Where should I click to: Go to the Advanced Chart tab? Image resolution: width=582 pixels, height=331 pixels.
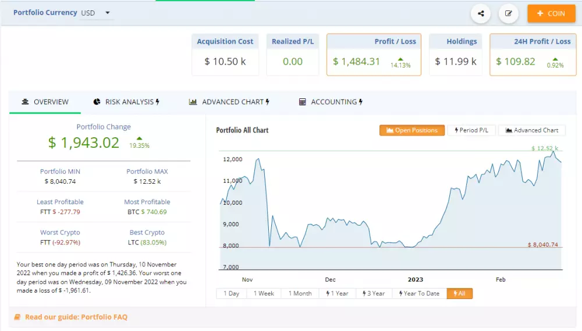229,102
